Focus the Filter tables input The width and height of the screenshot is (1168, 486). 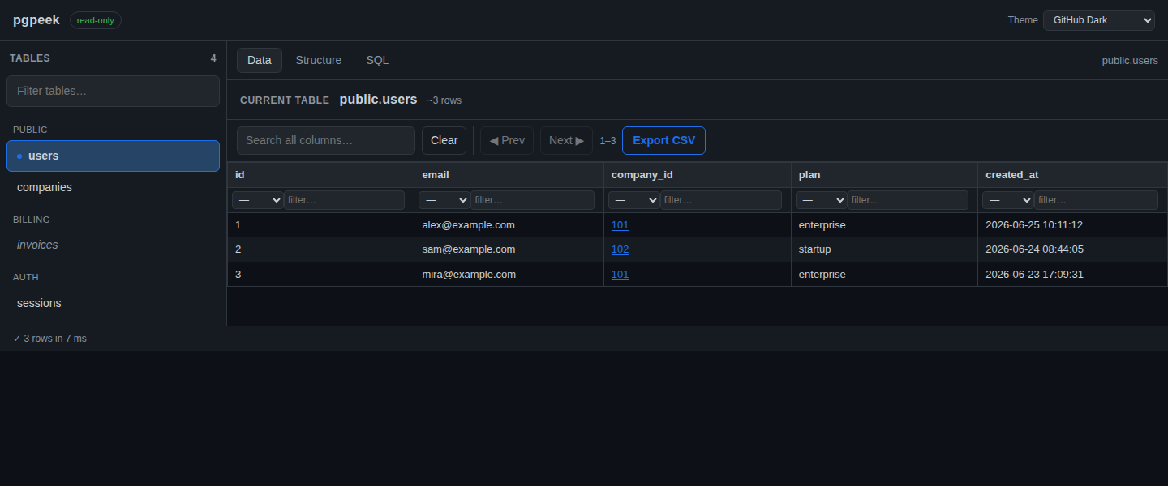click(113, 91)
